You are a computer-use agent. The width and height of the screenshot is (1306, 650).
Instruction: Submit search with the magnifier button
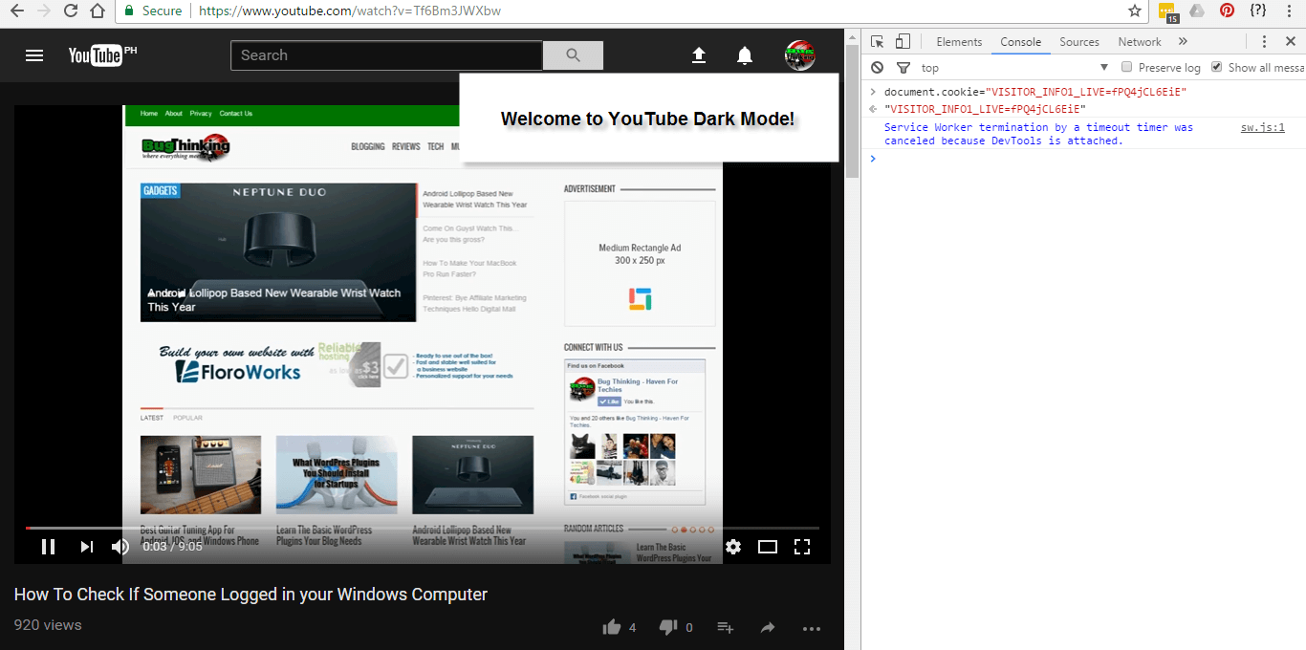tap(573, 55)
